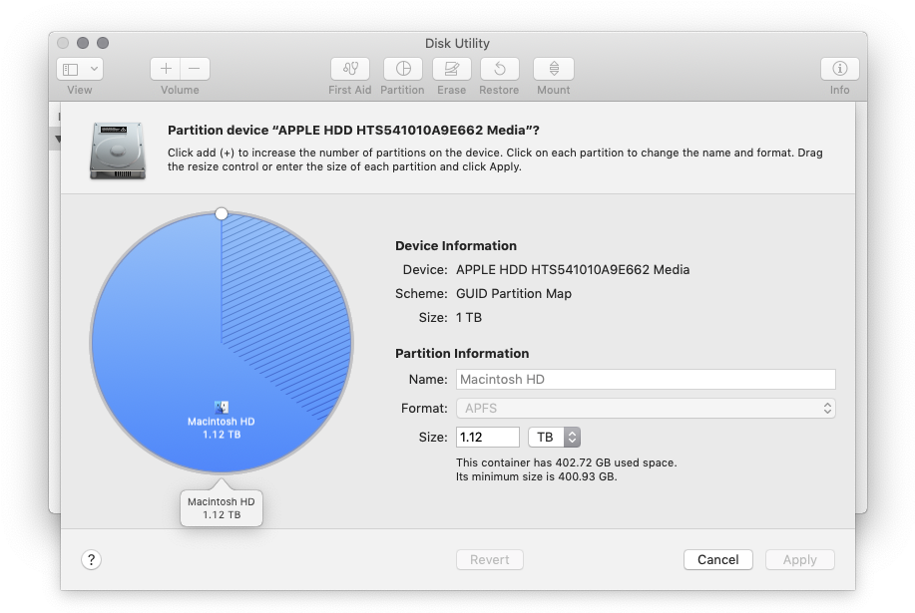
Task: Show disk details with the Info icon
Action: pos(840,69)
